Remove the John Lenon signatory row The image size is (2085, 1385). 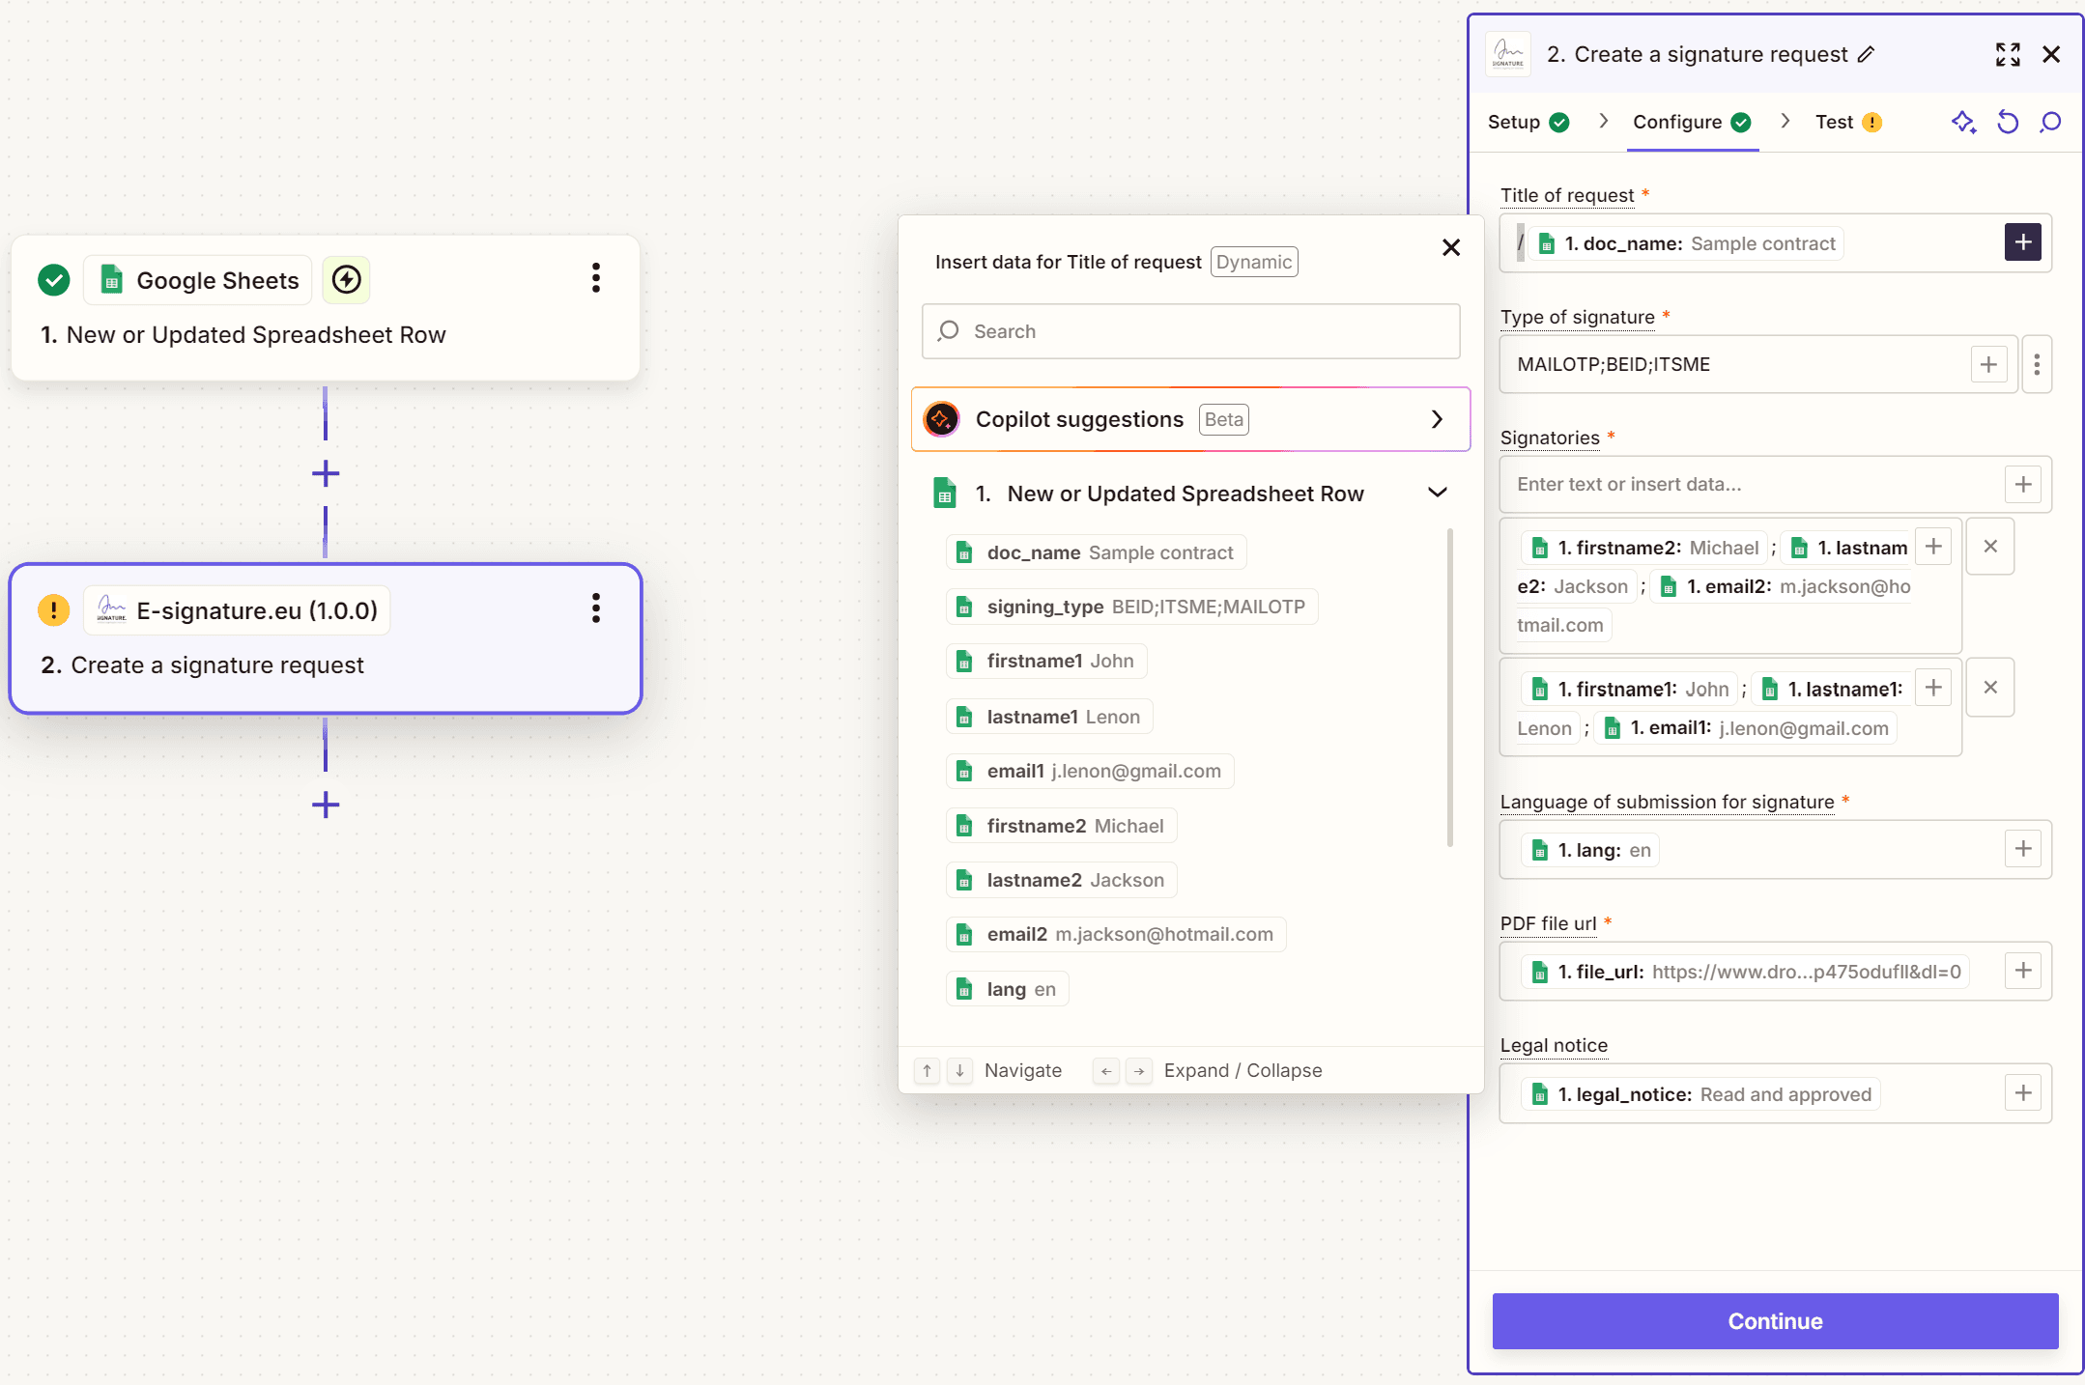(x=1990, y=688)
